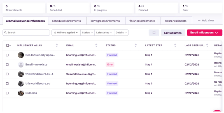Switch to allEmailSequenceInfluencers tab
This screenshot has width=224, height=113.
(x=25, y=21)
